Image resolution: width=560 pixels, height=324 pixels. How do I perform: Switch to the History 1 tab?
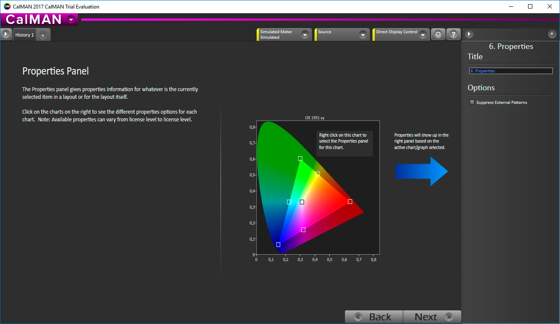point(25,35)
